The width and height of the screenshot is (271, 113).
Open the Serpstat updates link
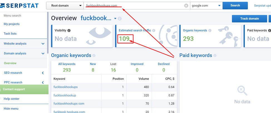(262, 6)
